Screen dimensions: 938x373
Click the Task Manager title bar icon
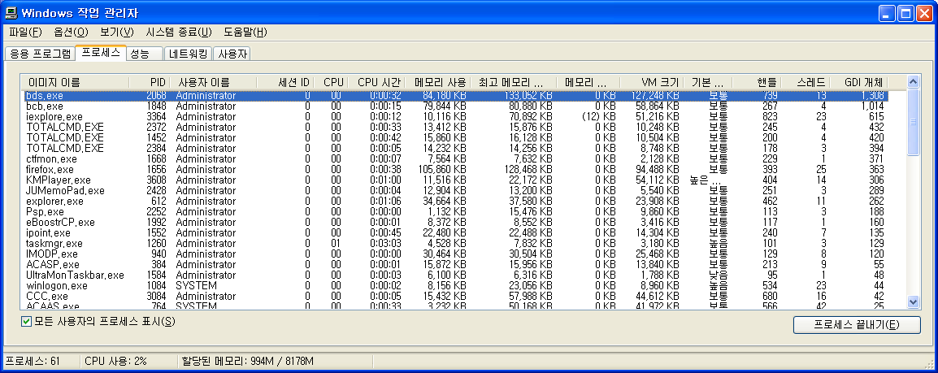[11, 13]
